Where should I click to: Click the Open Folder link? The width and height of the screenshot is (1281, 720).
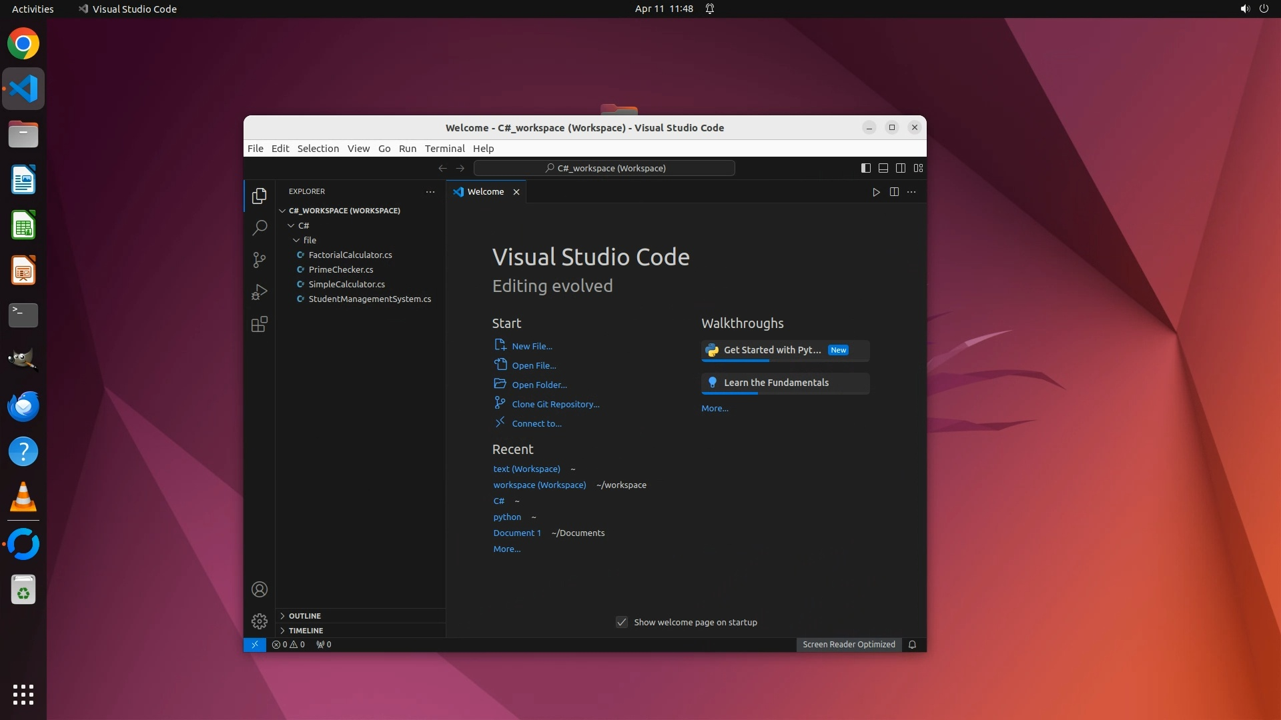539,385
